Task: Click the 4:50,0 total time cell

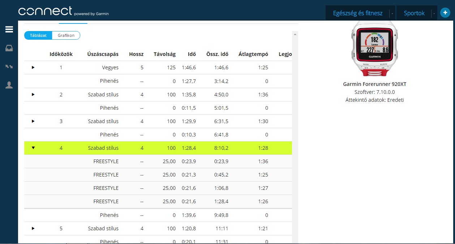Action: pos(221,95)
